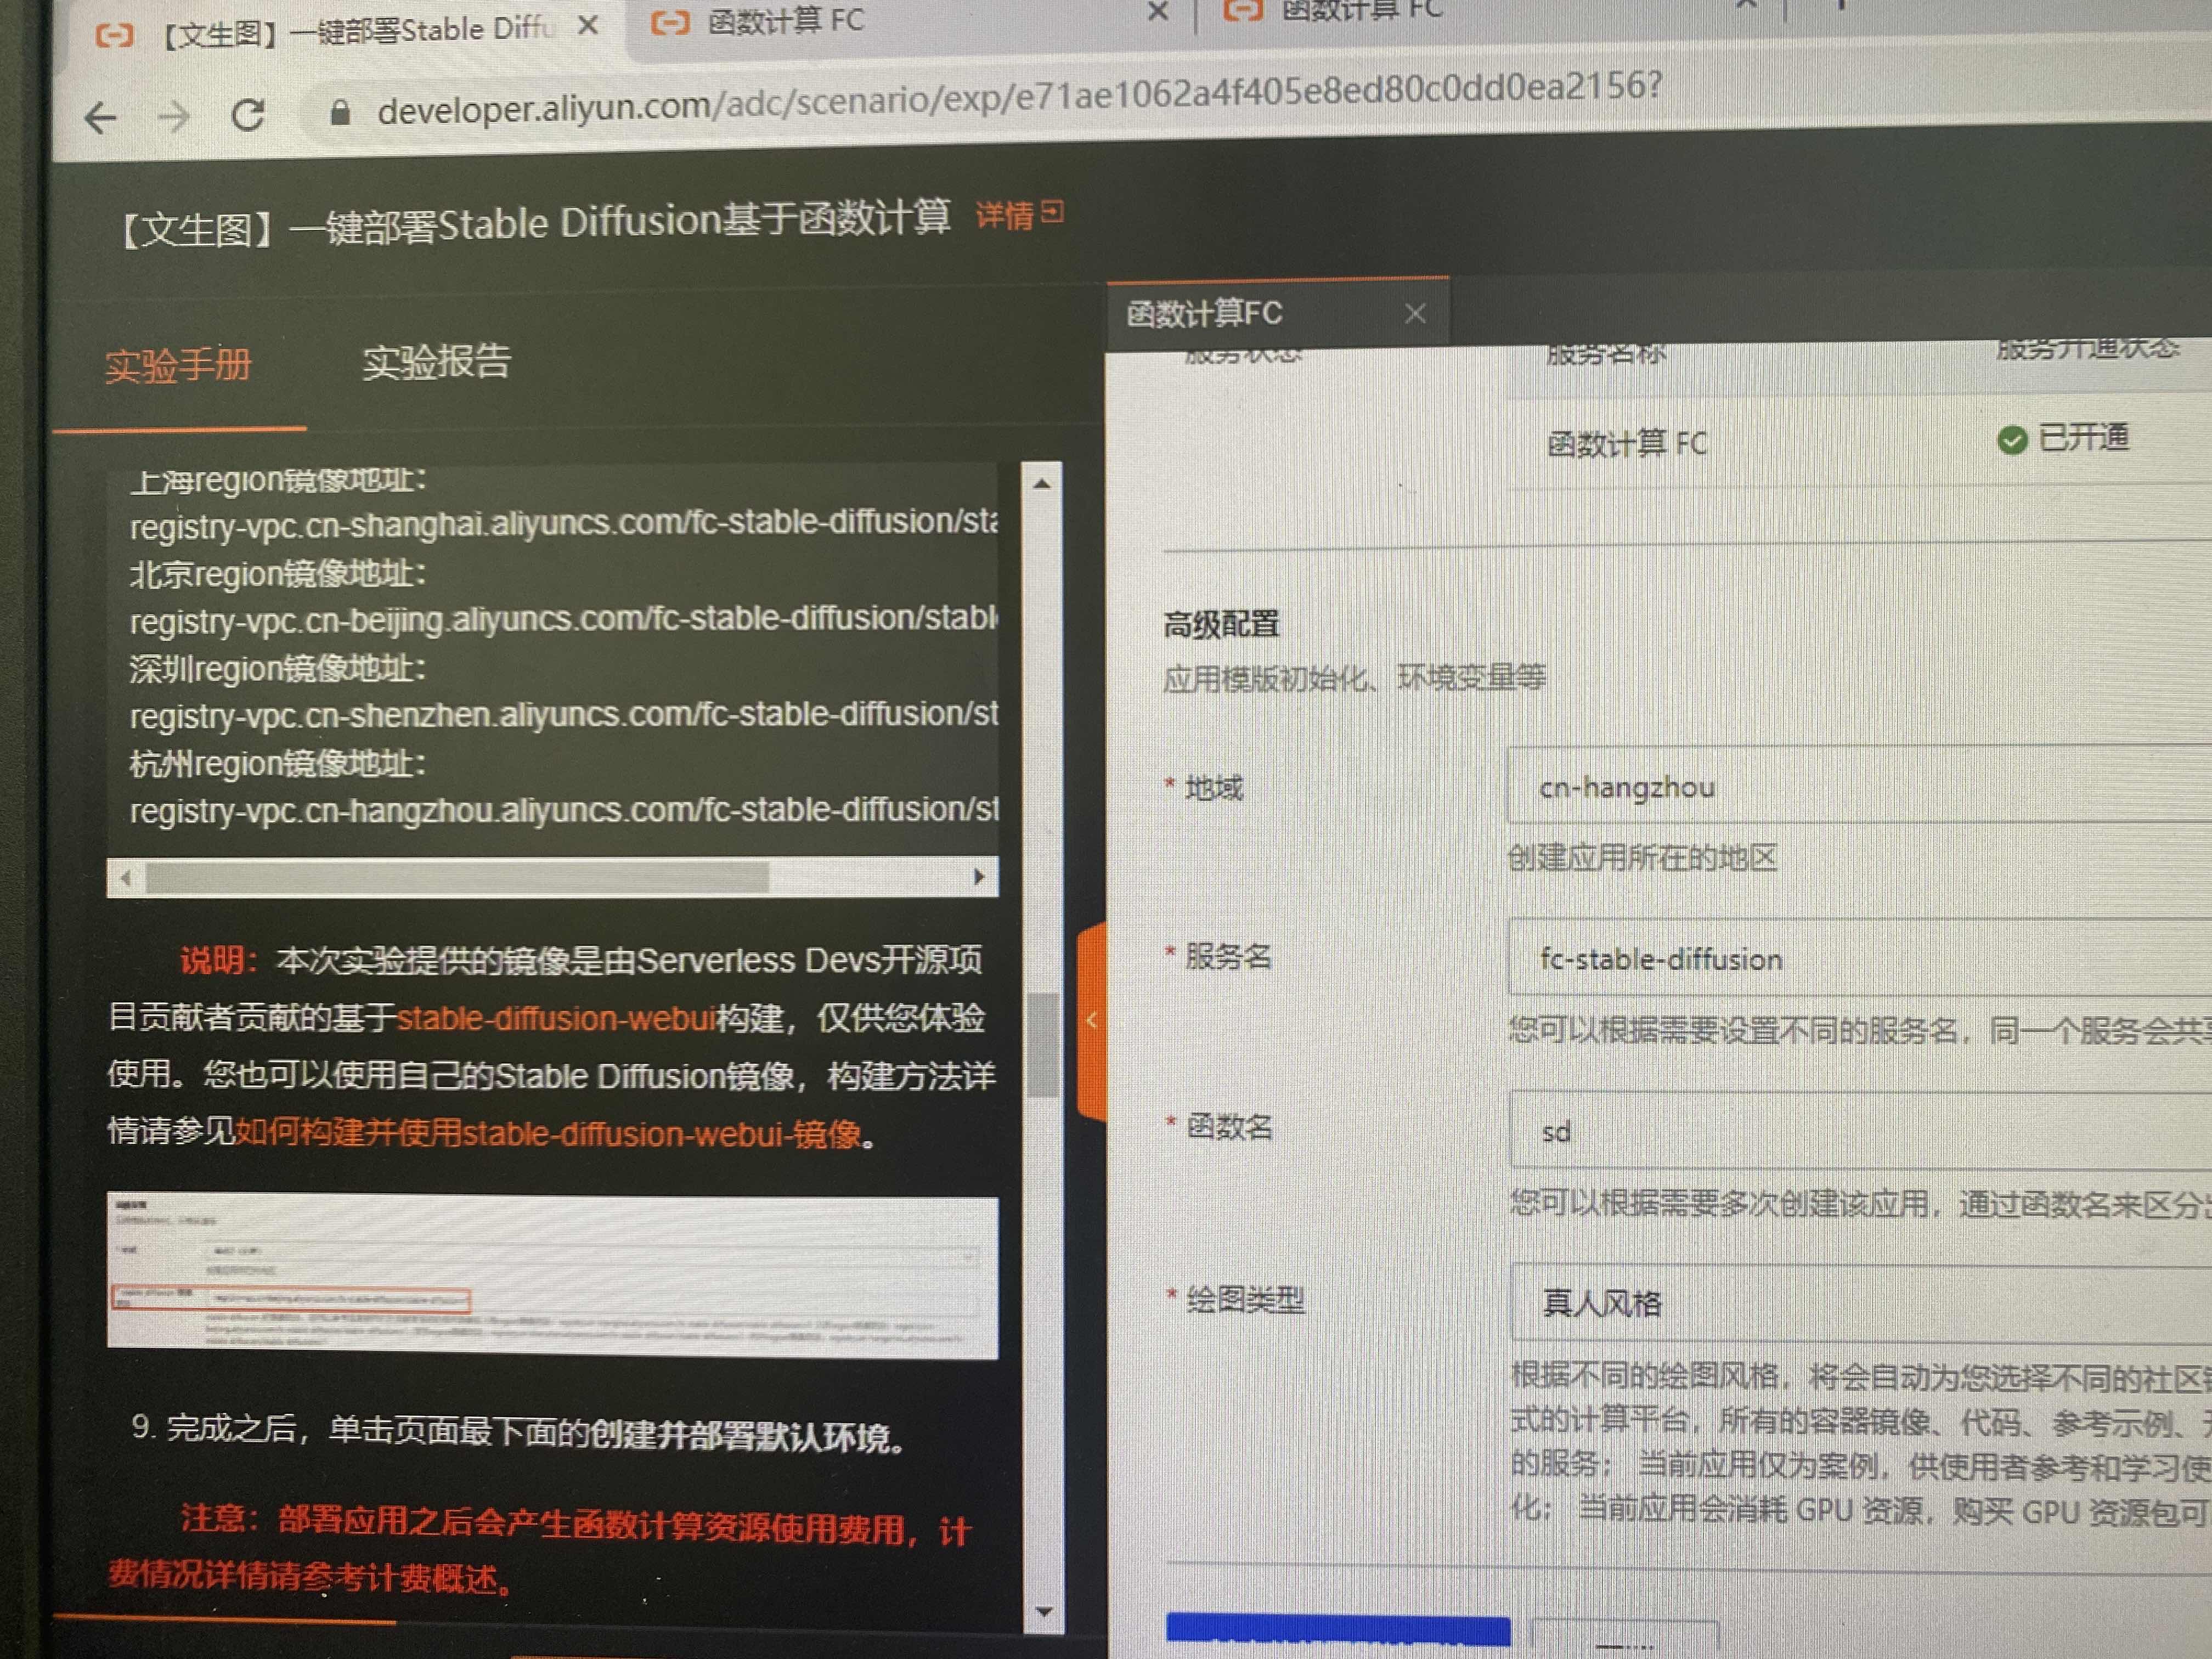
Task: Click the browser forward arrow
Action: (174, 117)
